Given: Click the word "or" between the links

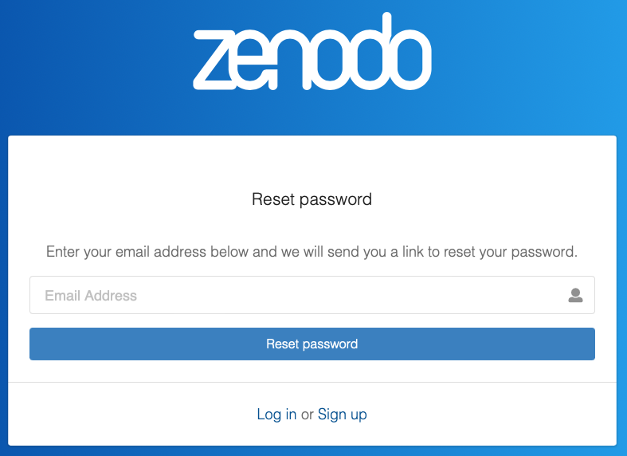Looking at the screenshot, I should pyautogui.click(x=307, y=415).
